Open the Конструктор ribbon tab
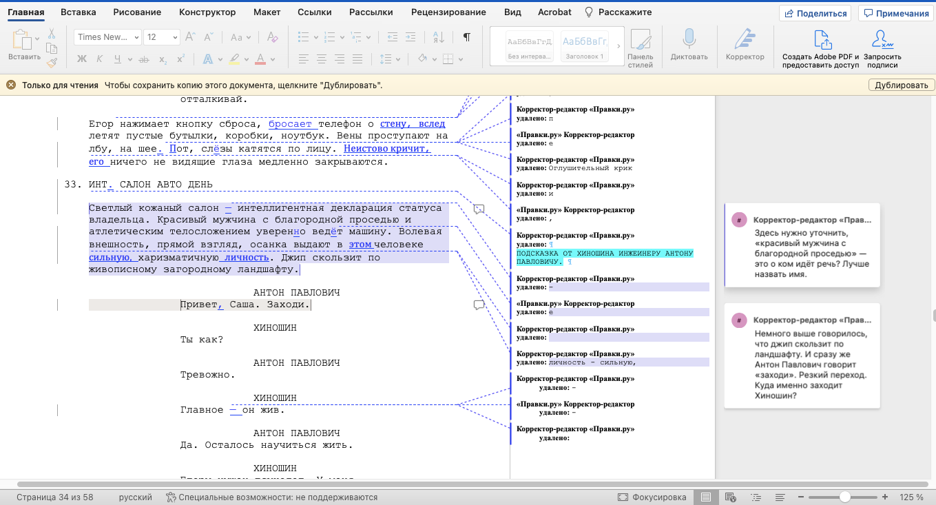Image resolution: width=936 pixels, height=505 pixels. point(207,12)
